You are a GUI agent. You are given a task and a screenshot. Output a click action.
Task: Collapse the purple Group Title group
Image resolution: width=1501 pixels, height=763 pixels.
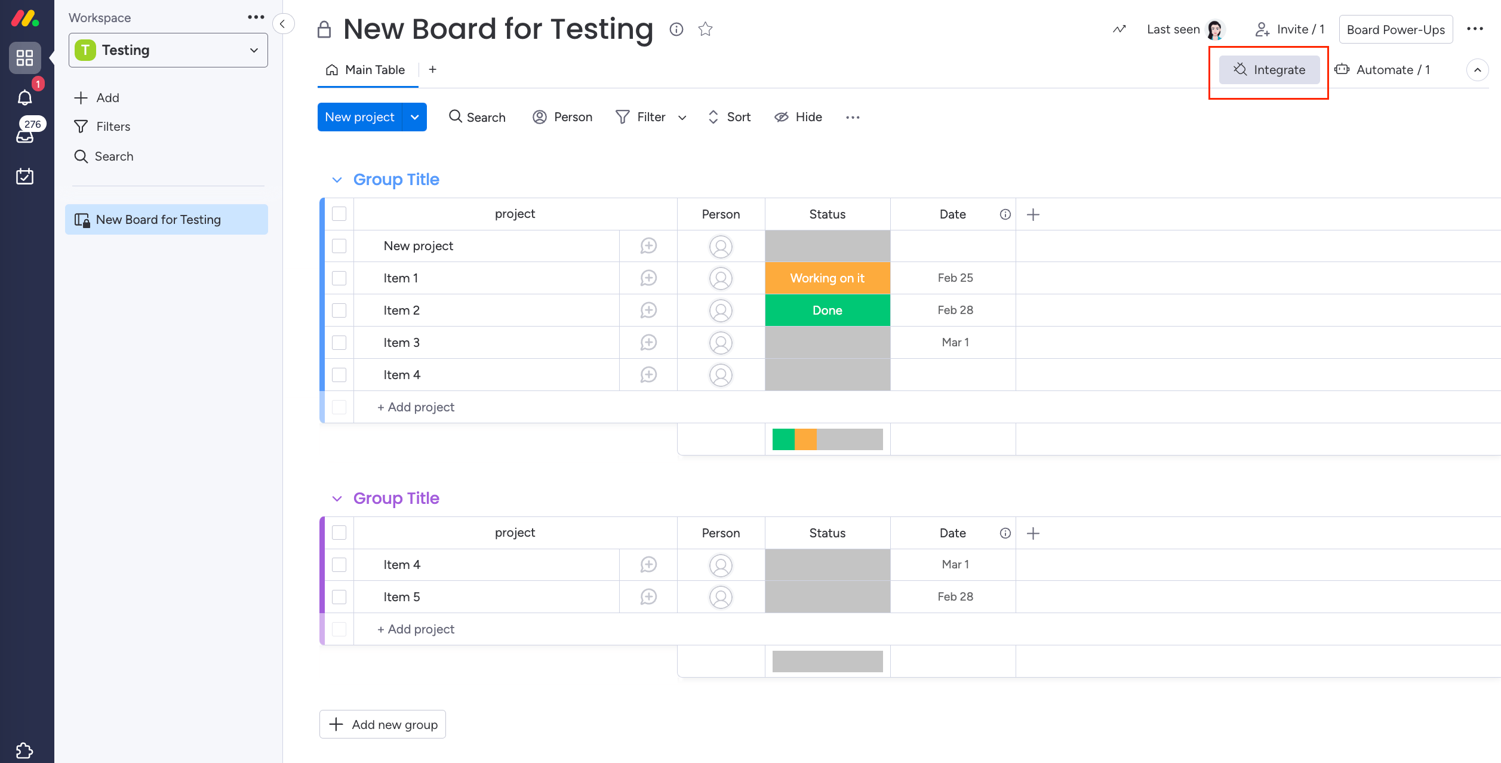[337, 499]
